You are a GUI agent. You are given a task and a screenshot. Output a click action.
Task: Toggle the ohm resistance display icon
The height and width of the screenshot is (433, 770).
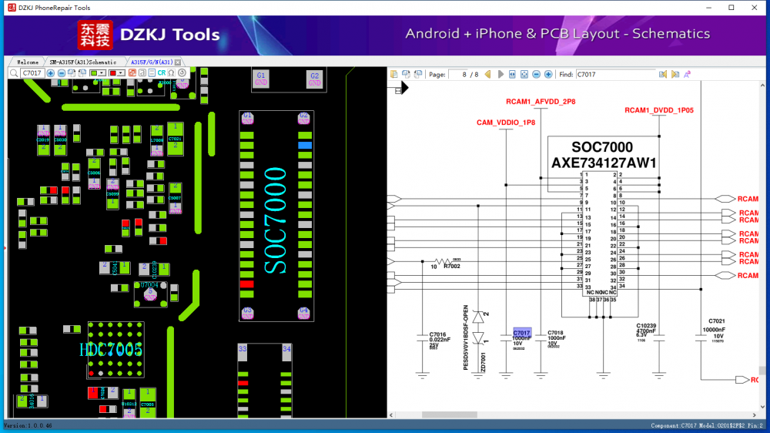pos(171,73)
